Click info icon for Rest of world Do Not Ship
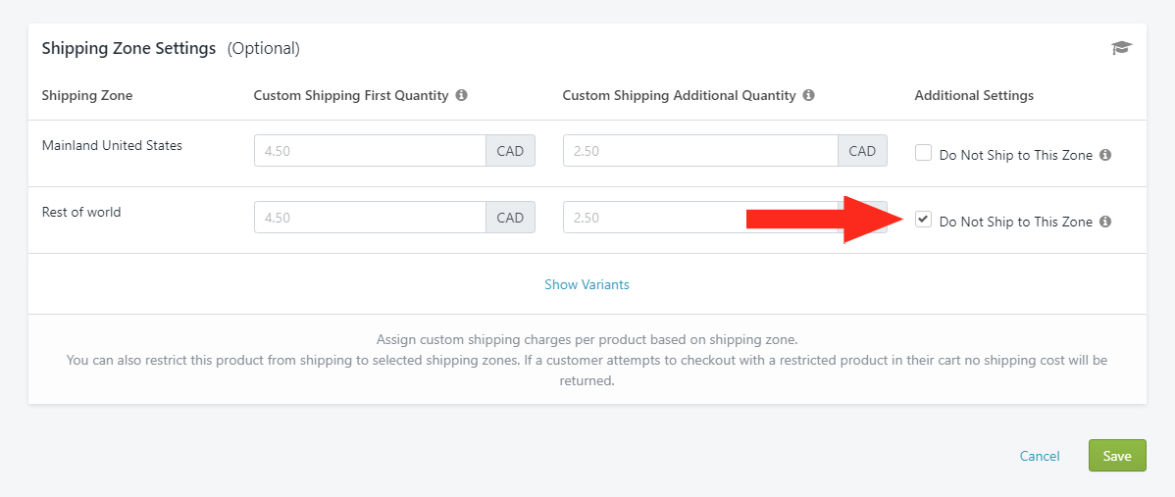1175x497 pixels. click(1105, 223)
